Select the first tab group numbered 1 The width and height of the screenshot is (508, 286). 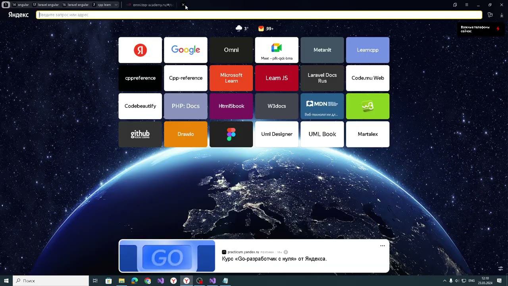[x=6, y=5]
